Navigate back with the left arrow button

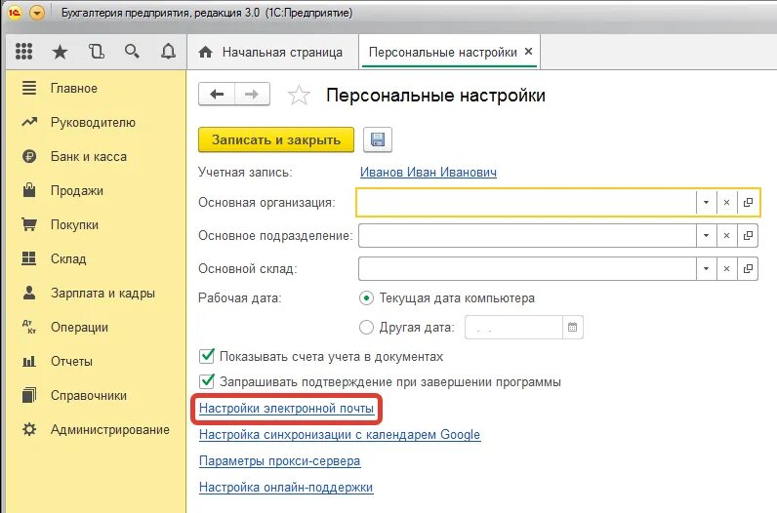217,94
